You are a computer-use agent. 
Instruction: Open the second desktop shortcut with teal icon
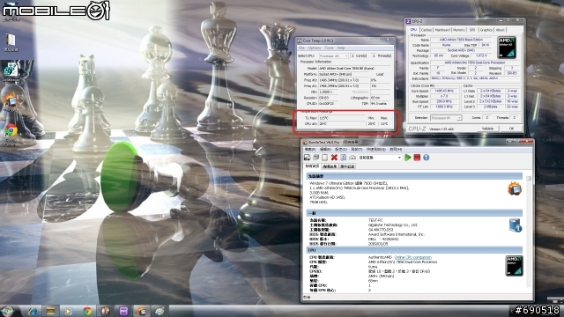(x=11, y=70)
